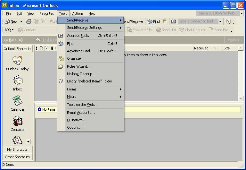Sort by Flag Status column icon
The height and width of the screenshot is (170, 246).
[x=47, y=48]
